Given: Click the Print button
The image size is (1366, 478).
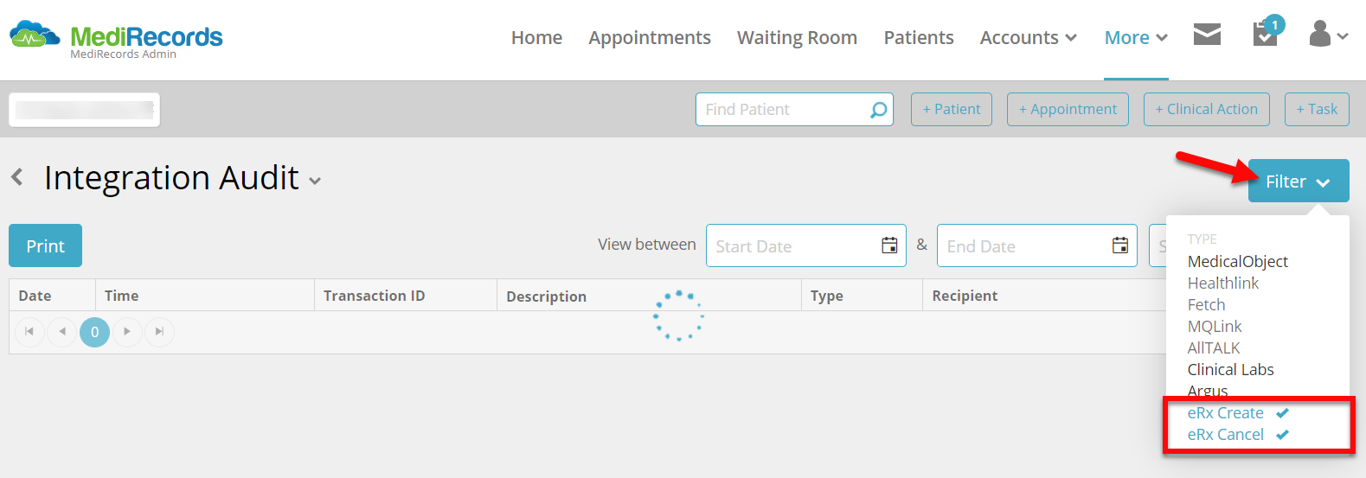Looking at the screenshot, I should [x=45, y=245].
